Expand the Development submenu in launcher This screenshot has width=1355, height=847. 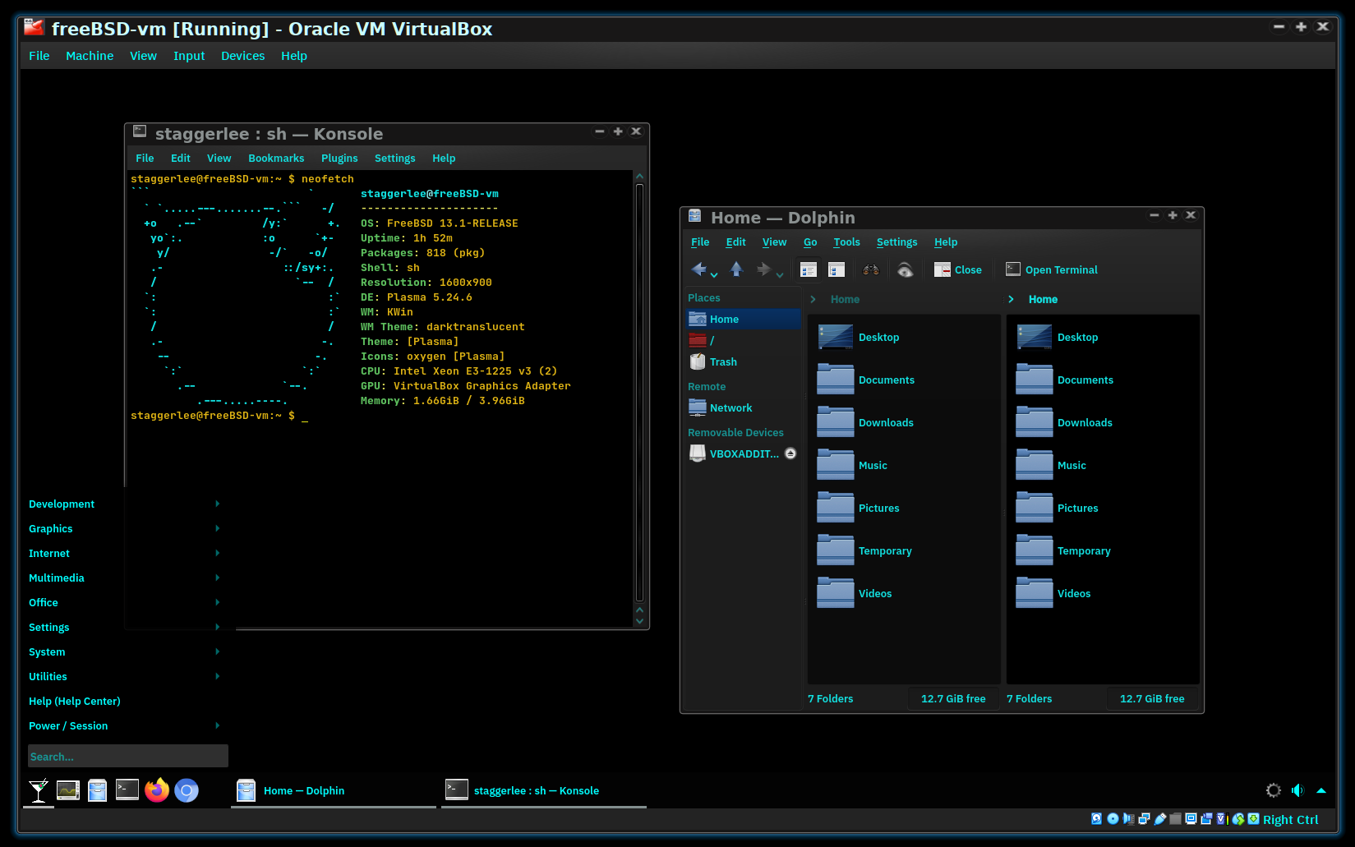tap(217, 504)
